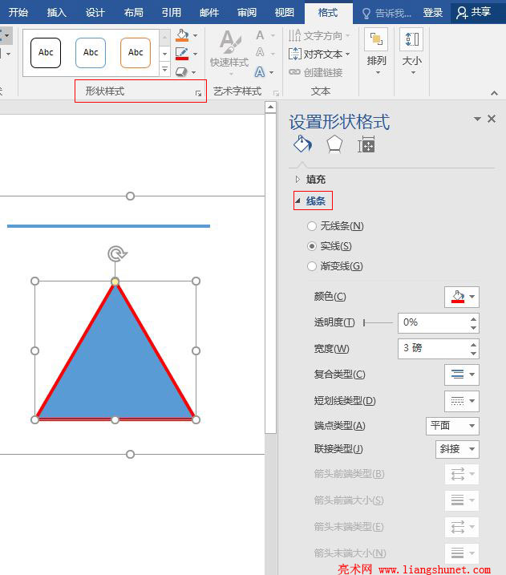Viewport: 506px width, 575px height.
Task: Collapse the ribbon with the up chevron
Action: (494, 93)
